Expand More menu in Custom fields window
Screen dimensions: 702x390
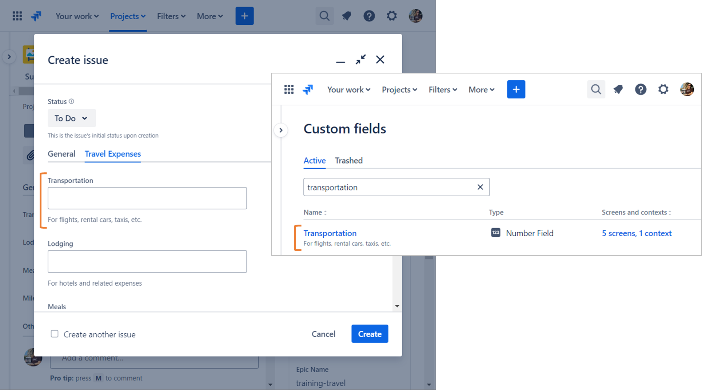tap(481, 89)
